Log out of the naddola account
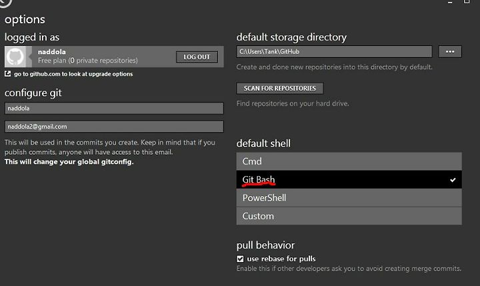Viewport: 480px width, 286px height. click(x=197, y=57)
